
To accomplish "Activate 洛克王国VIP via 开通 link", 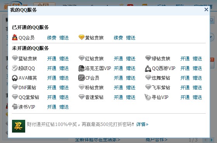I will tap(118, 68).
